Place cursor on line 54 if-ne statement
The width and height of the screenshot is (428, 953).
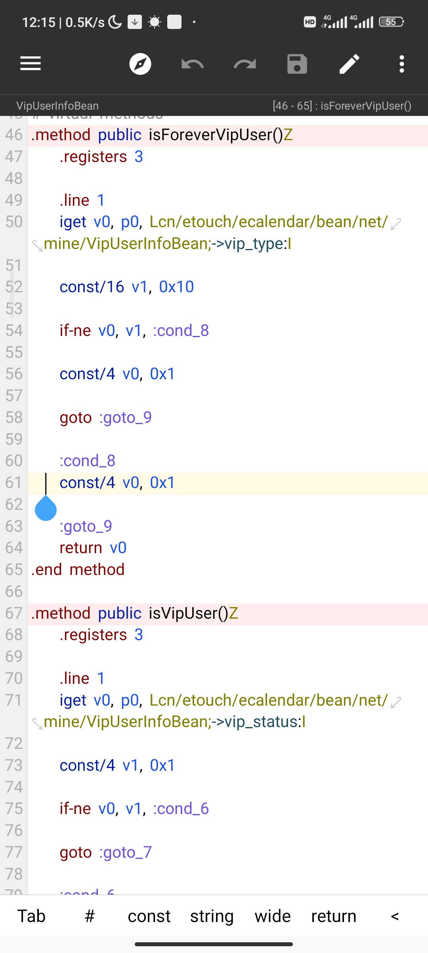point(134,330)
